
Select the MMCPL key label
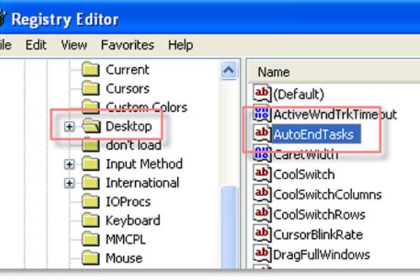[x=125, y=240]
